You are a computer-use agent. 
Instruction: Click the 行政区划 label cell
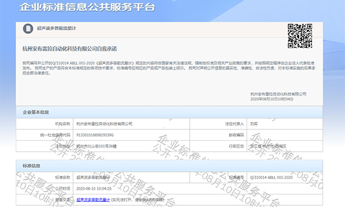coord(218,146)
